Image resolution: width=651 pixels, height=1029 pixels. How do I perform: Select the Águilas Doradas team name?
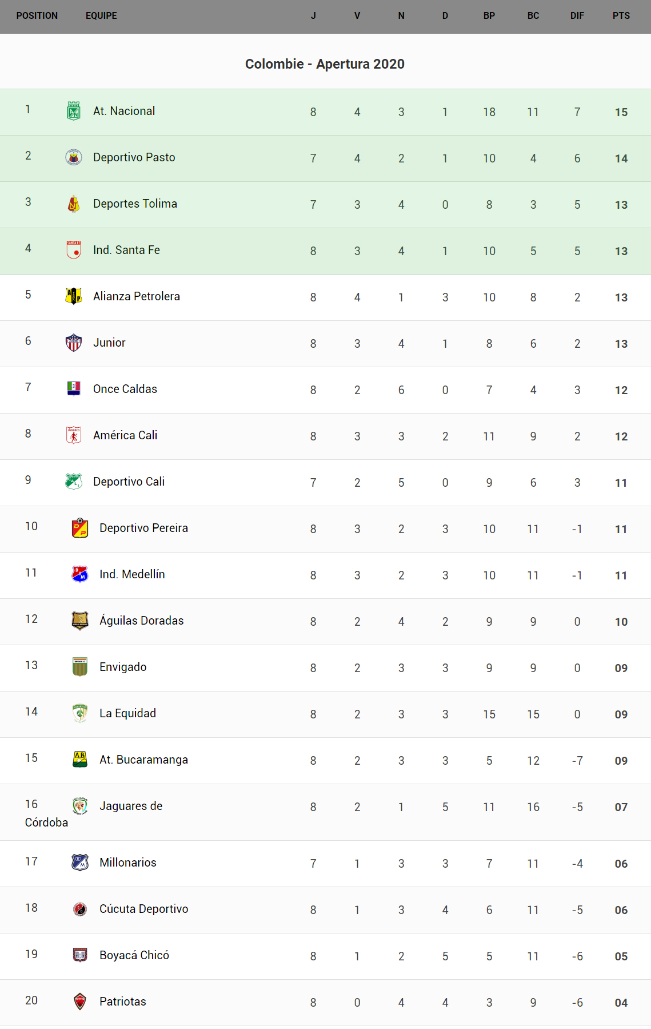[x=141, y=621]
